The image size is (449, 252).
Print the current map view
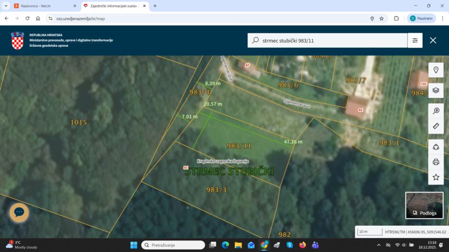coord(436,162)
